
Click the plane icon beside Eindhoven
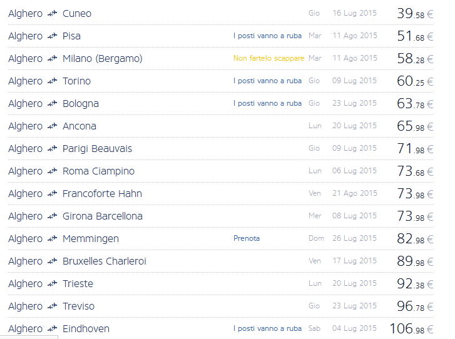click(x=53, y=329)
